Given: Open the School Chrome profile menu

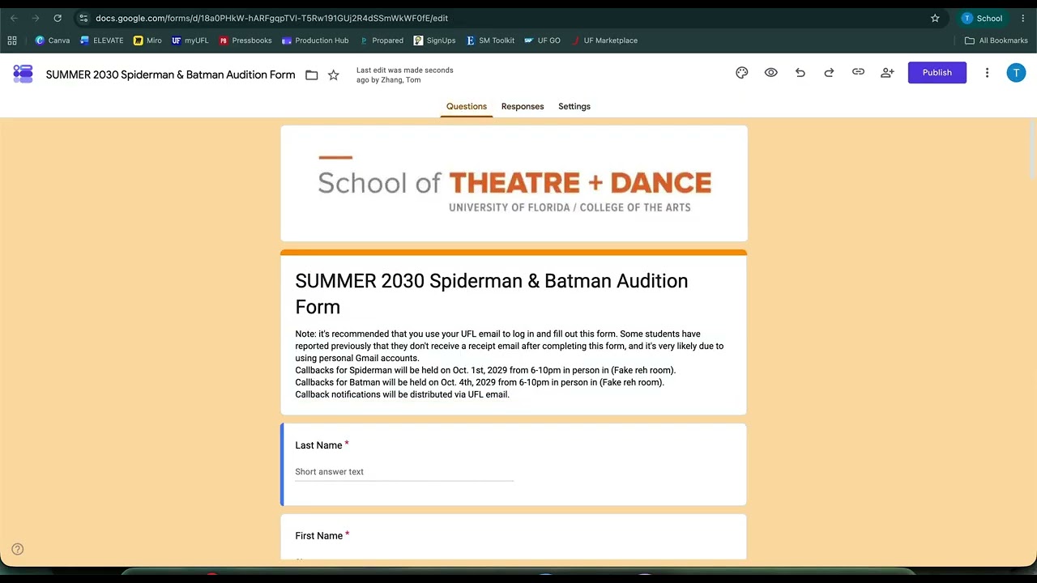Looking at the screenshot, I should click(x=983, y=18).
